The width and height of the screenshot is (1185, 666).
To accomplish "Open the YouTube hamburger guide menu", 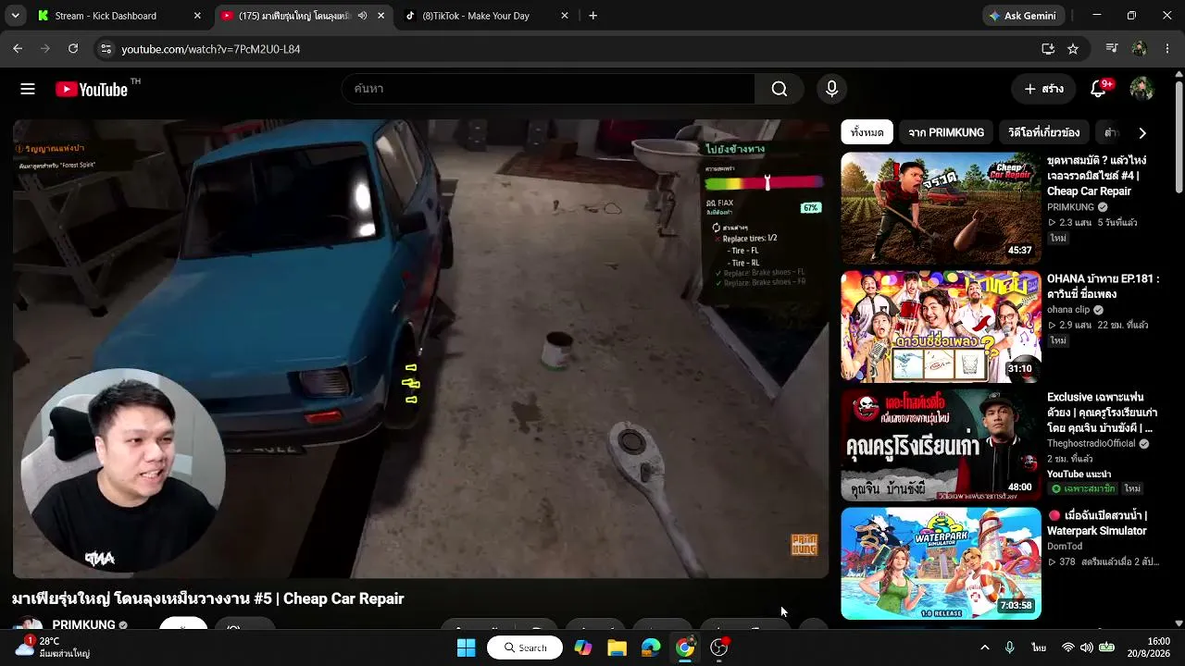I will point(28,89).
